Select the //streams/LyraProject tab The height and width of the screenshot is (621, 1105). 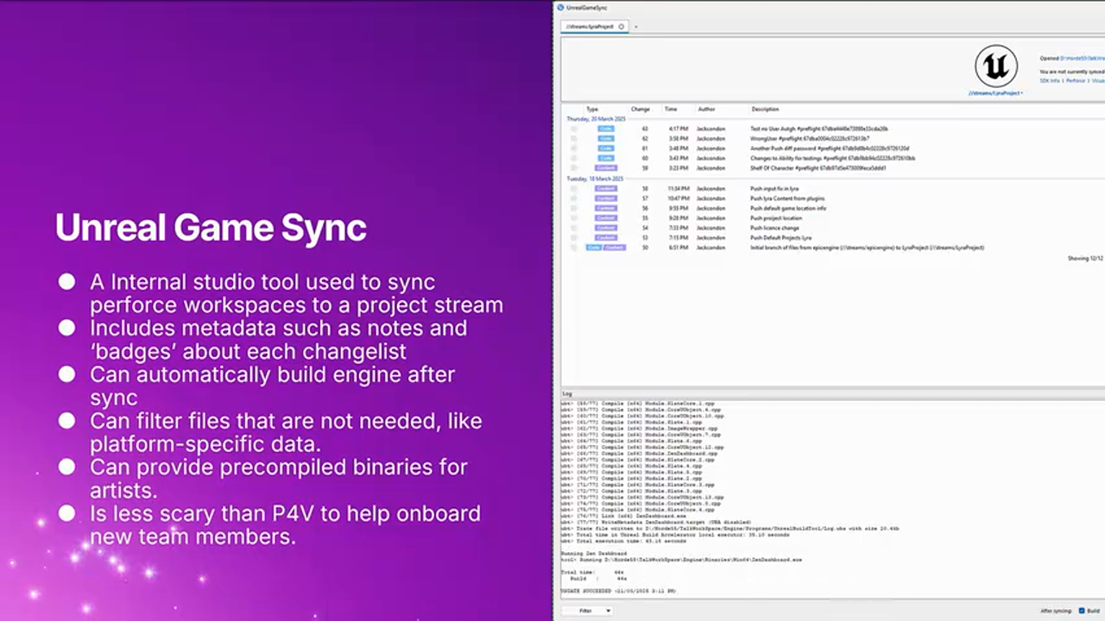click(590, 27)
